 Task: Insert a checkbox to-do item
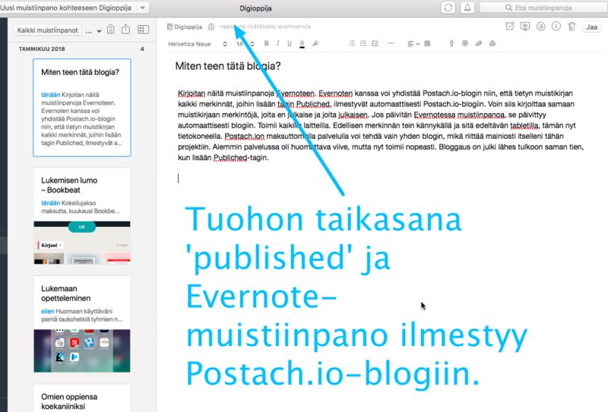pos(375,43)
